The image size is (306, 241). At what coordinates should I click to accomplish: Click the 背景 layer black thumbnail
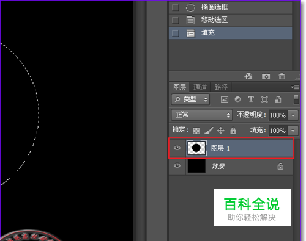point(196,166)
